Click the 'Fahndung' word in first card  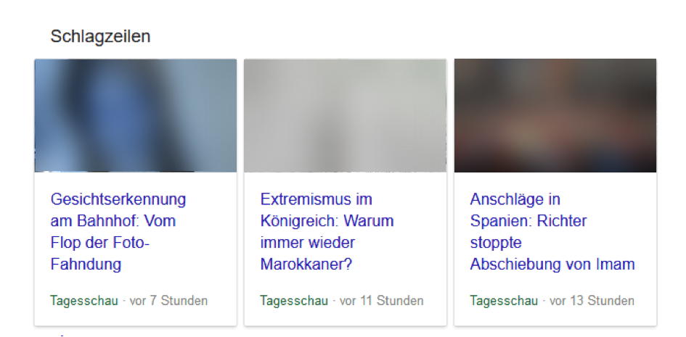tap(86, 264)
